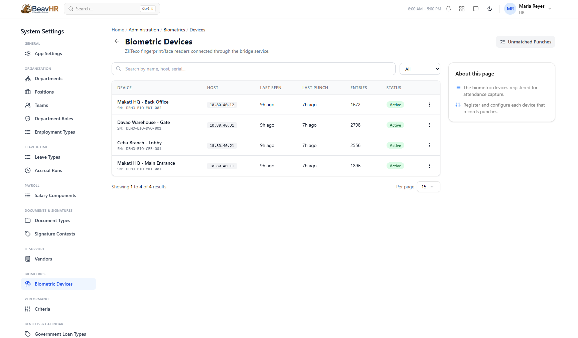Viewport: 578px width, 338px height.
Task: Open row actions for Makati HQ - Back Office
Action: point(429,105)
